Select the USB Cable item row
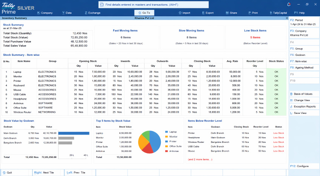This screenshot has height=176, width=320. coord(20,94)
